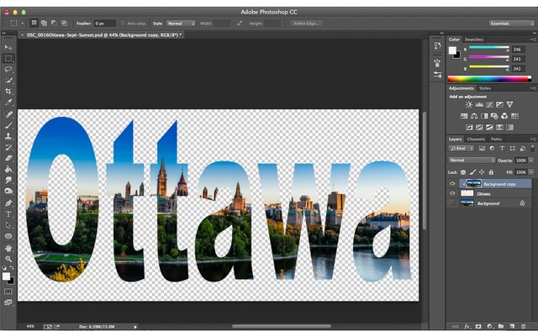Select the Ellipse shape tool
This screenshot has width=538, height=331.
pyautogui.click(x=8, y=236)
